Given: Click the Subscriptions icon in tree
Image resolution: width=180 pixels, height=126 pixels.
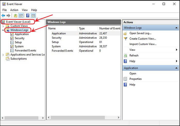Looking at the screenshot, I should coord(7,59).
